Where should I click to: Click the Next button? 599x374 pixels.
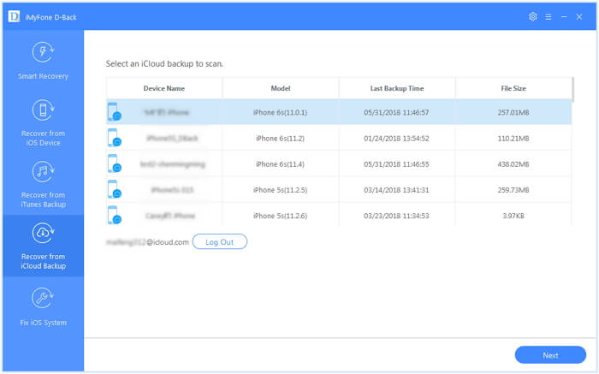[550, 355]
